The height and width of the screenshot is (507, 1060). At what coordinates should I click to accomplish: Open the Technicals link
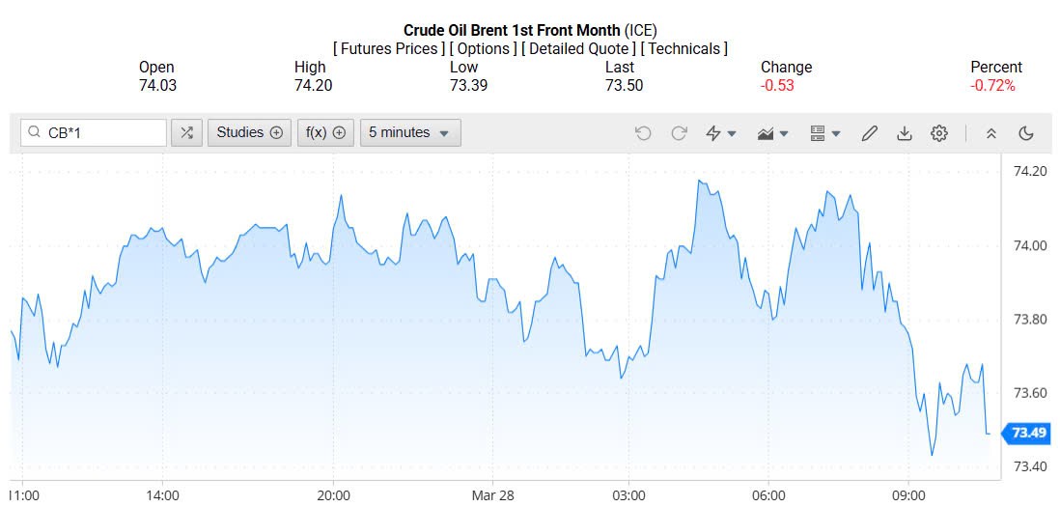684,48
